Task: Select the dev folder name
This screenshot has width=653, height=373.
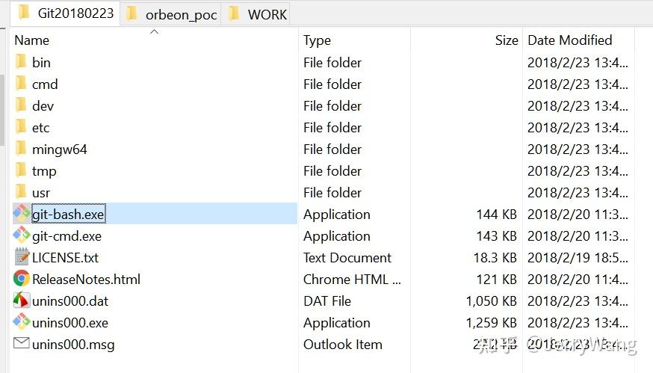Action: pos(43,106)
